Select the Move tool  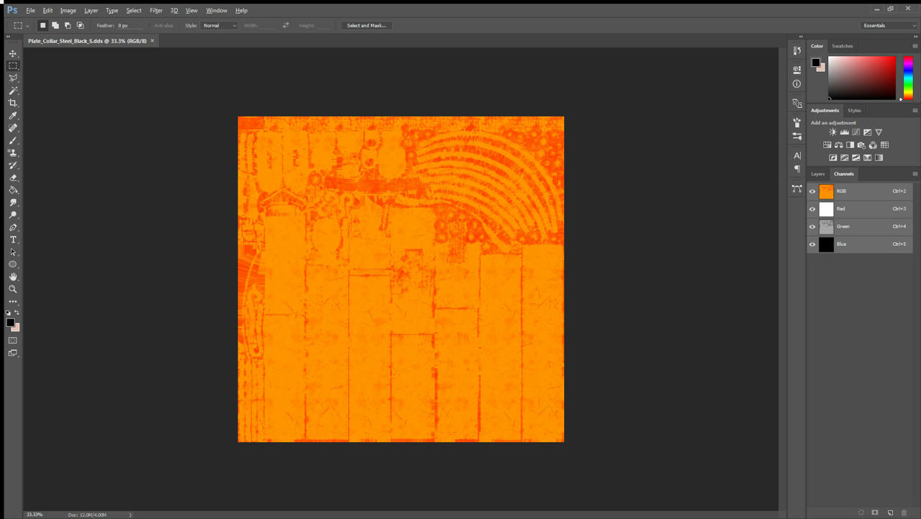tap(13, 54)
